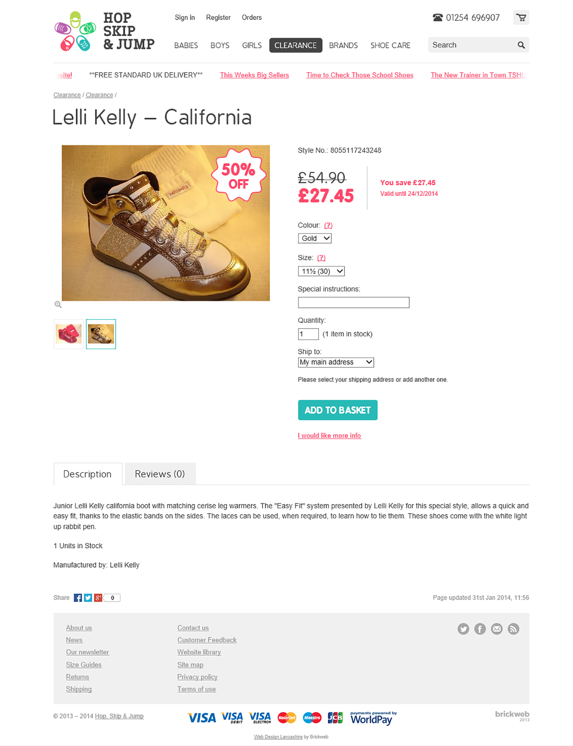
Task: Open the shopping basket icon
Action: click(521, 18)
